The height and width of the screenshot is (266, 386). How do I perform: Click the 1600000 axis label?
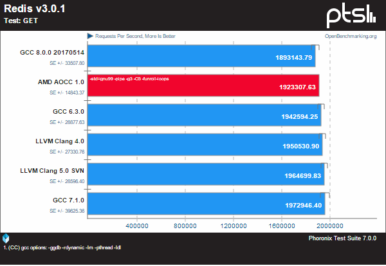click(282, 226)
